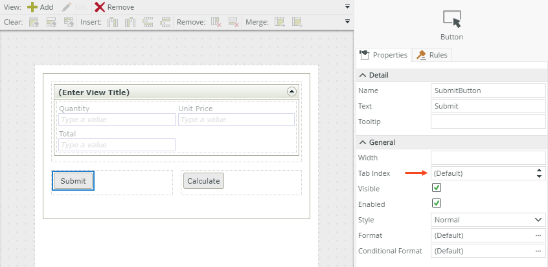Image resolution: width=548 pixels, height=267 pixels.
Task: Click the first Insert column icon
Action: point(113,22)
